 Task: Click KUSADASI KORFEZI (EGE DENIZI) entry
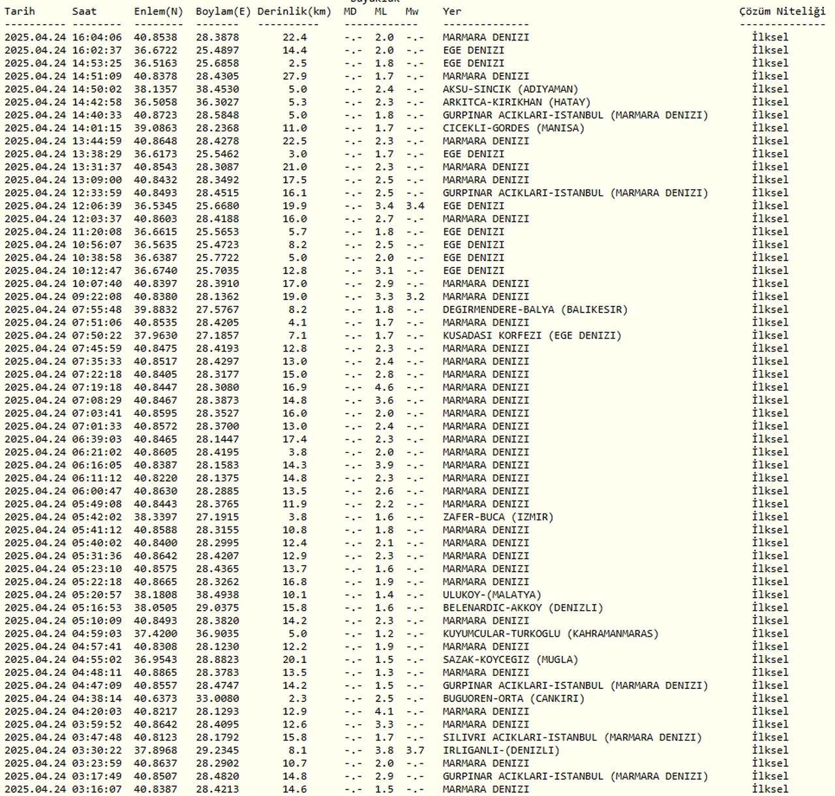532,335
